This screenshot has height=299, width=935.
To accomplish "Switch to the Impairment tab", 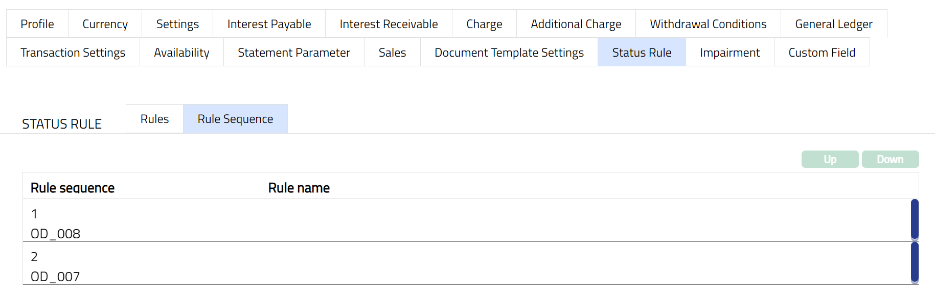I will [729, 53].
